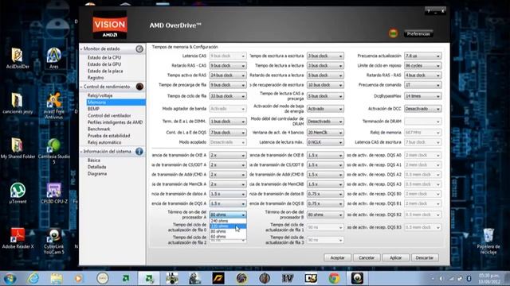Click the Cancelar button
Screen dimensions: 510x286
click(367, 257)
